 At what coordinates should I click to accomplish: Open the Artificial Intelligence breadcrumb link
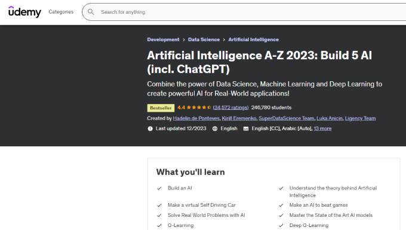254,39
